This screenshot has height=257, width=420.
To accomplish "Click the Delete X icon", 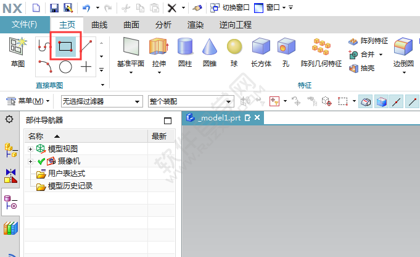I will (x=172, y=8).
